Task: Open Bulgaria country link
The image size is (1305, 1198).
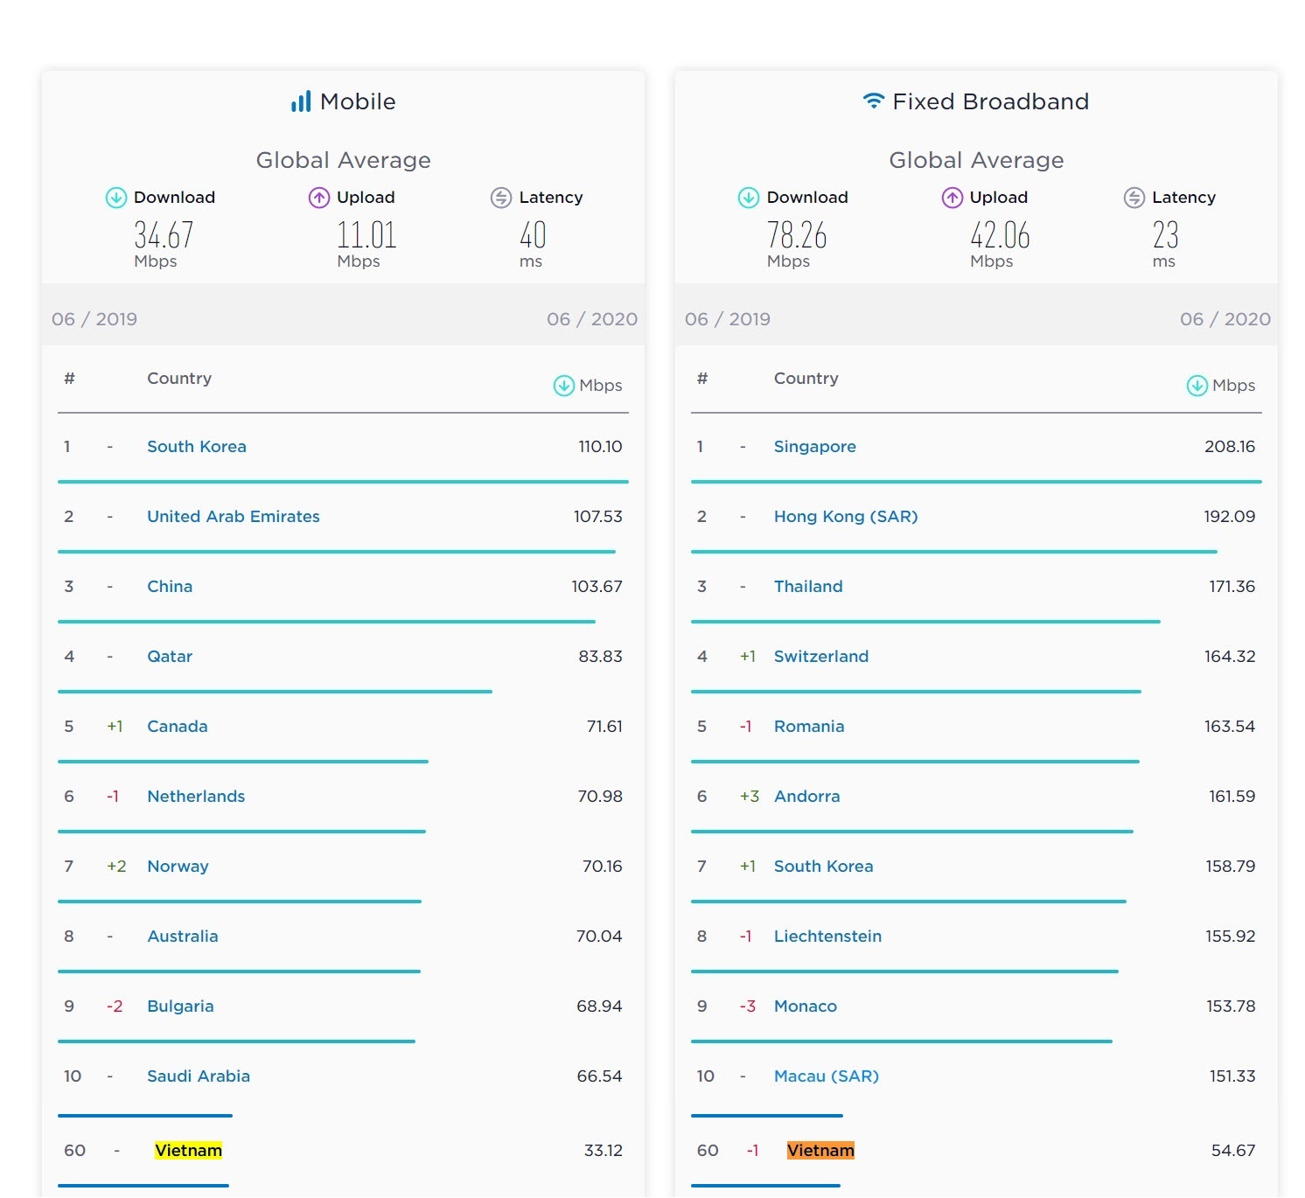Action: (x=180, y=1006)
